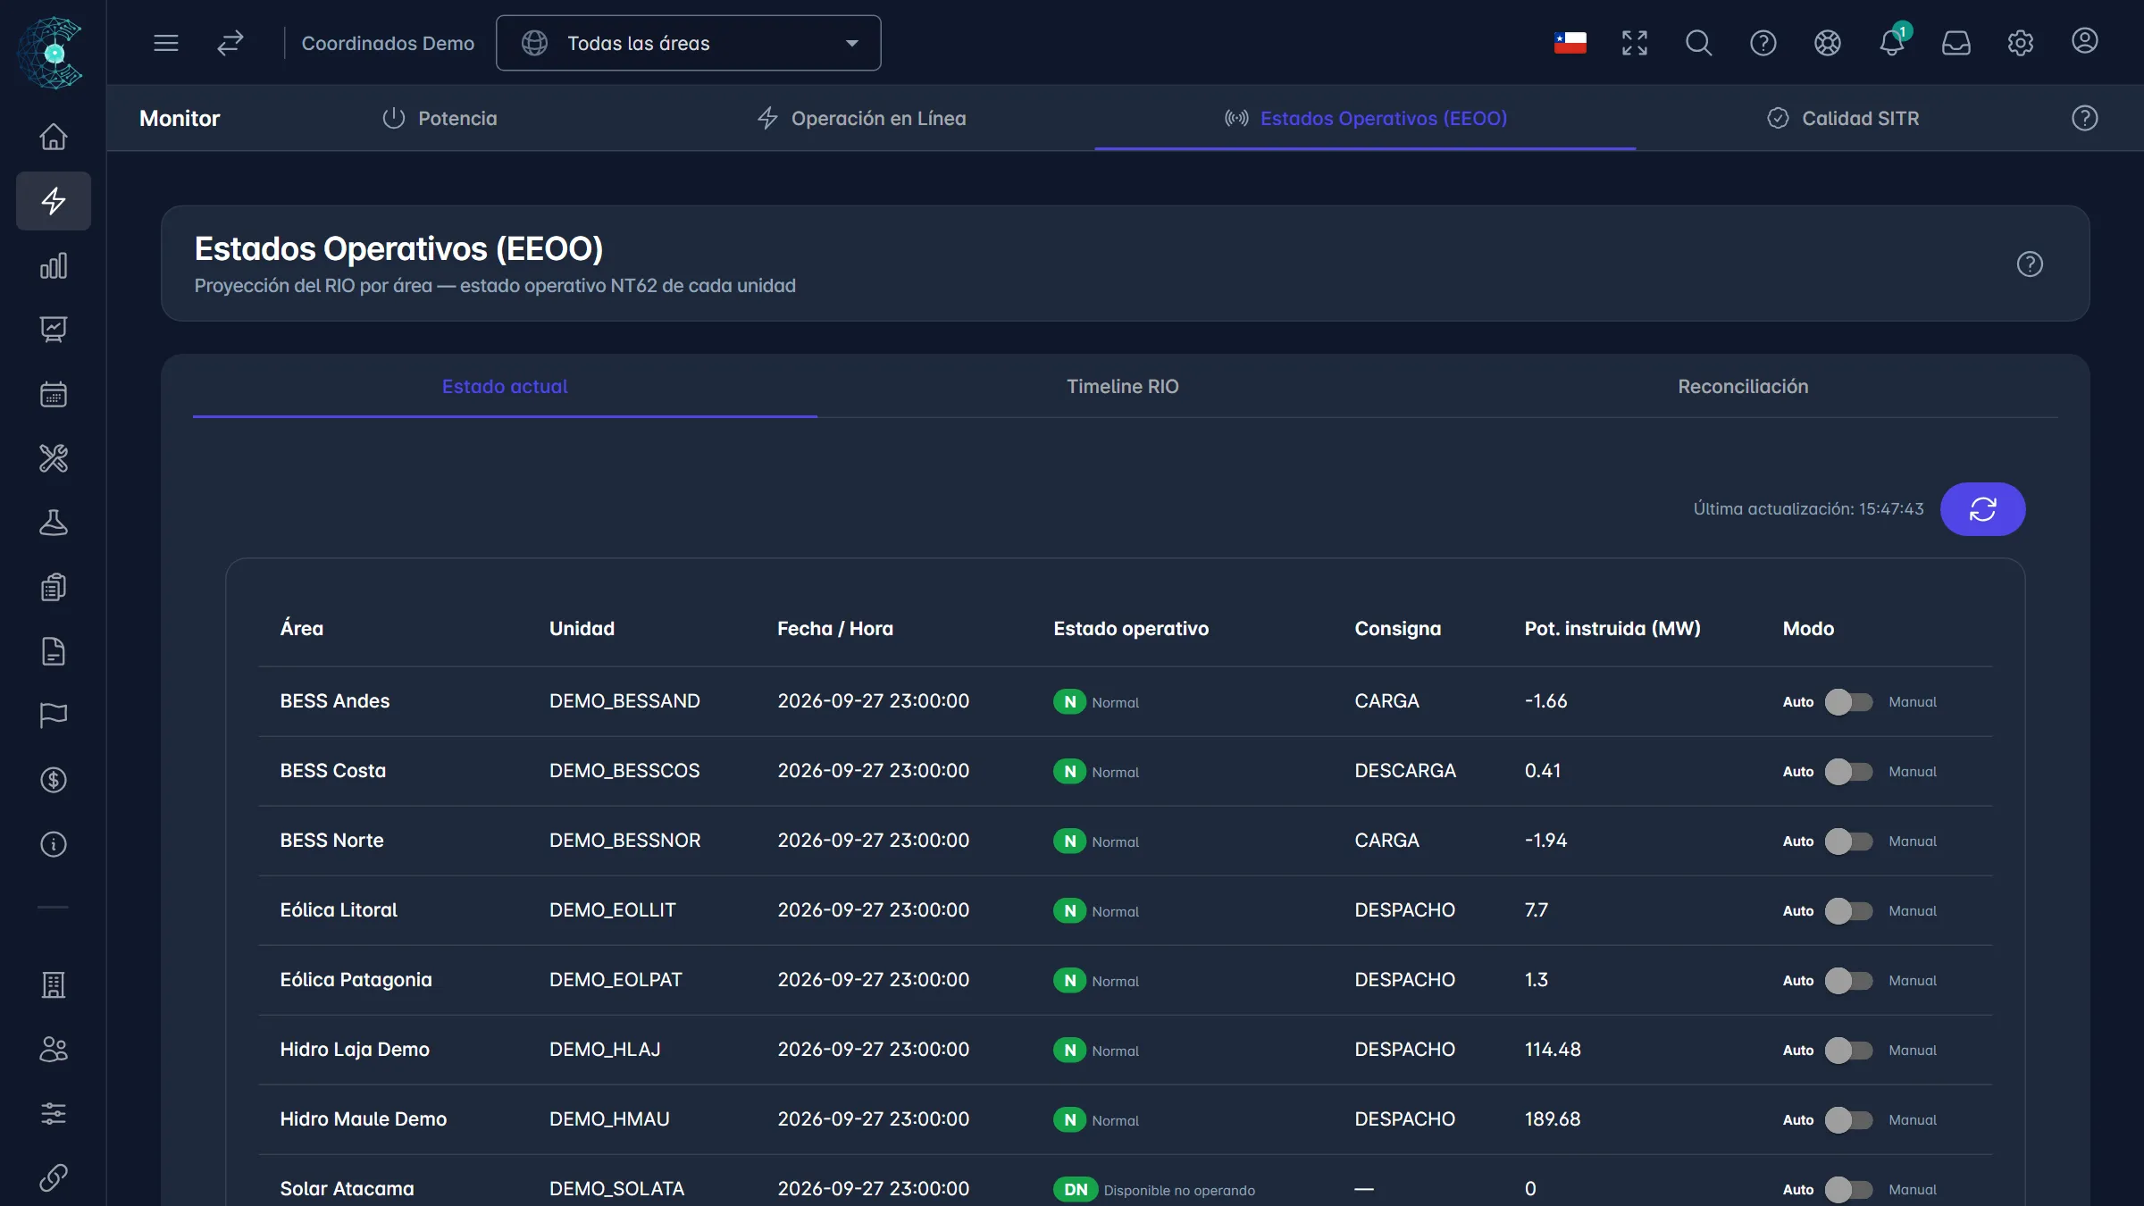Image resolution: width=2144 pixels, height=1206 pixels.
Task: Click the Estado operativo column header
Action: coord(1130,628)
